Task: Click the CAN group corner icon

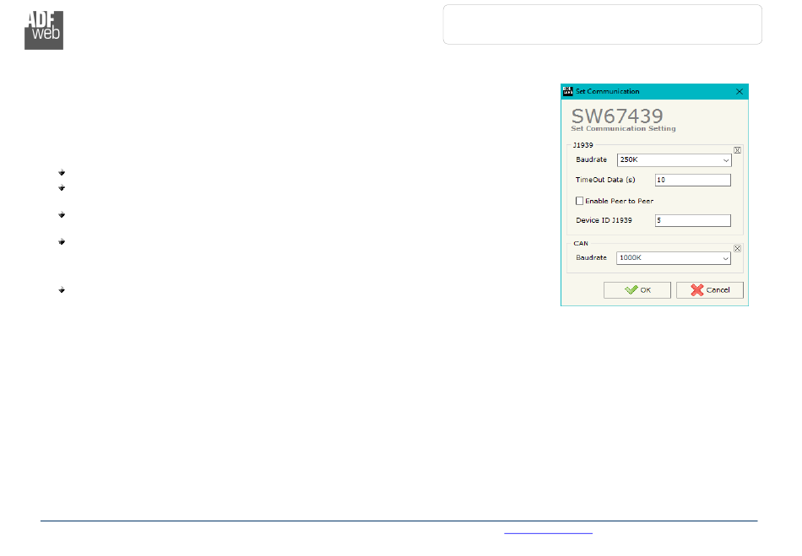Action: [737, 248]
